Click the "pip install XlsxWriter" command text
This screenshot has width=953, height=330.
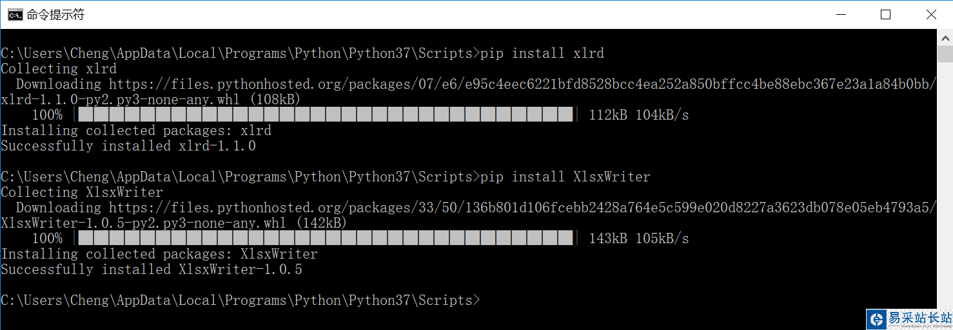[x=565, y=177]
